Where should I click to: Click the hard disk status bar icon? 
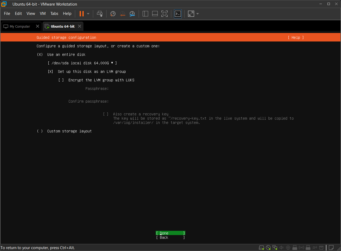262,248
